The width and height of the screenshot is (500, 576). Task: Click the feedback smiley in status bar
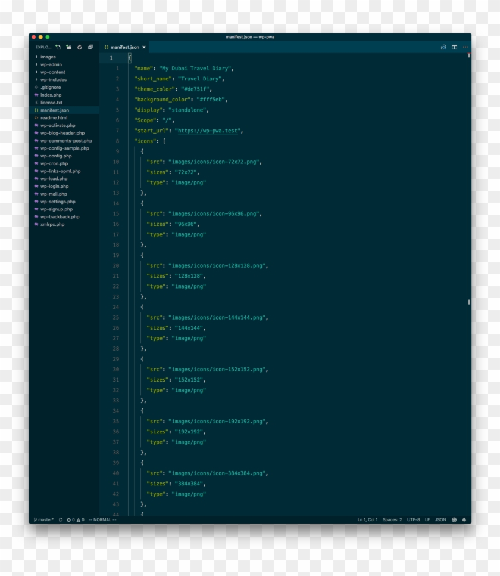tap(454, 519)
